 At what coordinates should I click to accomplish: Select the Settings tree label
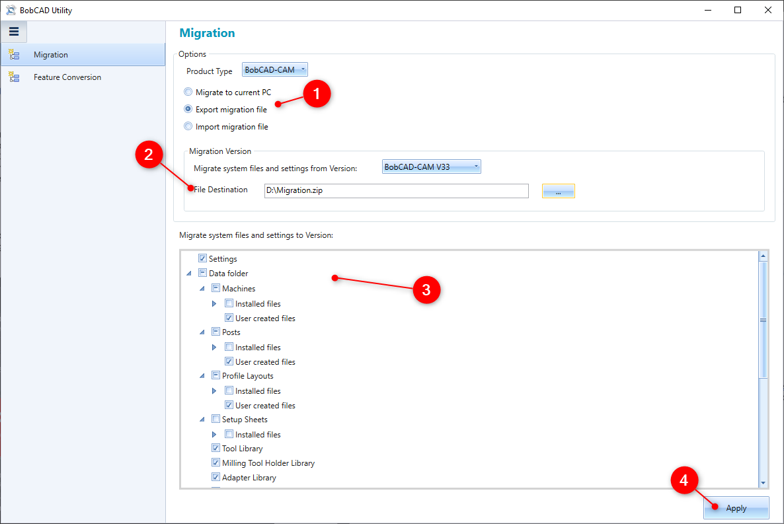click(x=223, y=259)
